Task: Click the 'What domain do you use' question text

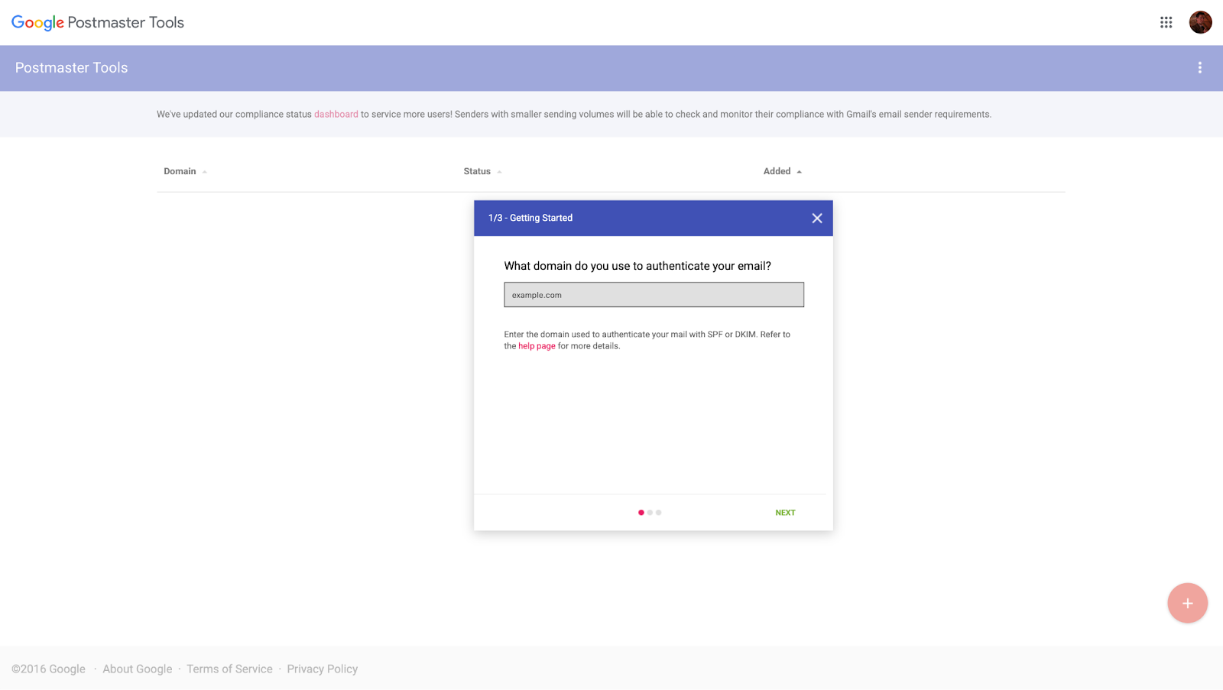Action: 637,266
